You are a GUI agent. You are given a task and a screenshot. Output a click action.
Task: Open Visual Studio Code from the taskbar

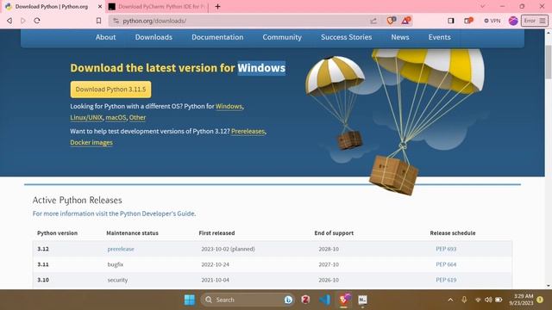coord(324,300)
